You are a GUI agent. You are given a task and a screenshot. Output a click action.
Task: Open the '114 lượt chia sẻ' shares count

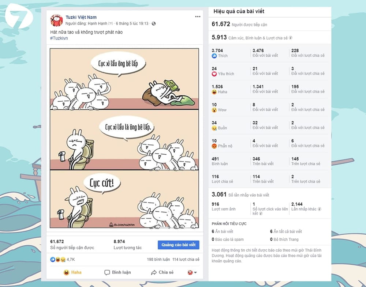coord(186,260)
